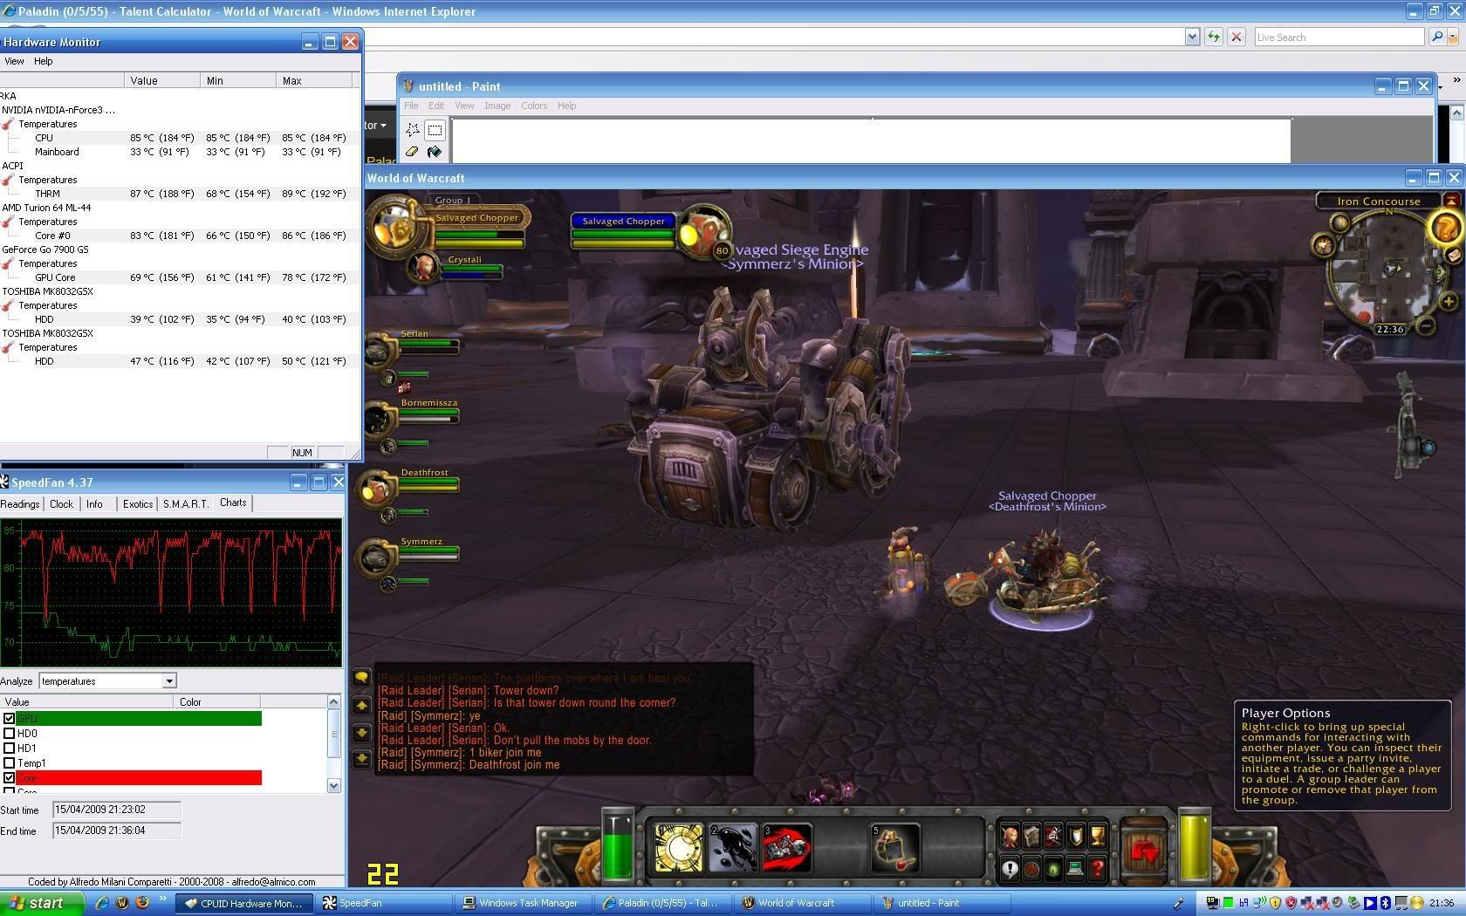Switch to the Readings tab in SpeedFan
This screenshot has height=916, width=1466.
point(20,504)
